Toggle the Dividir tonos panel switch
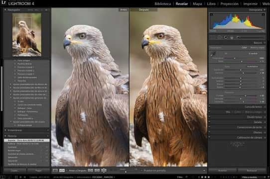Image resolution: width=270 pixels, height=179 pixels. (x=209, y=117)
